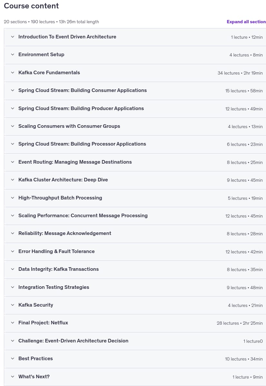Click chevron next to Reliability: Message Acknowledgement
Image resolution: width=266 pixels, height=386 pixels.
pyautogui.click(x=13, y=233)
